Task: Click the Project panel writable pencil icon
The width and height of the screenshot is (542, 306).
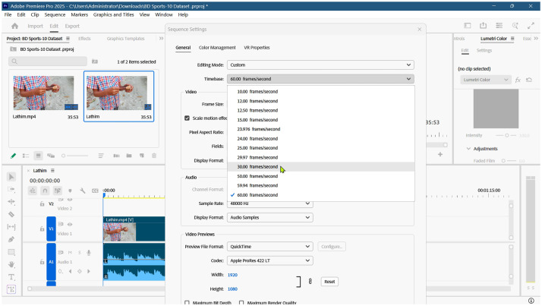Action: [13, 156]
